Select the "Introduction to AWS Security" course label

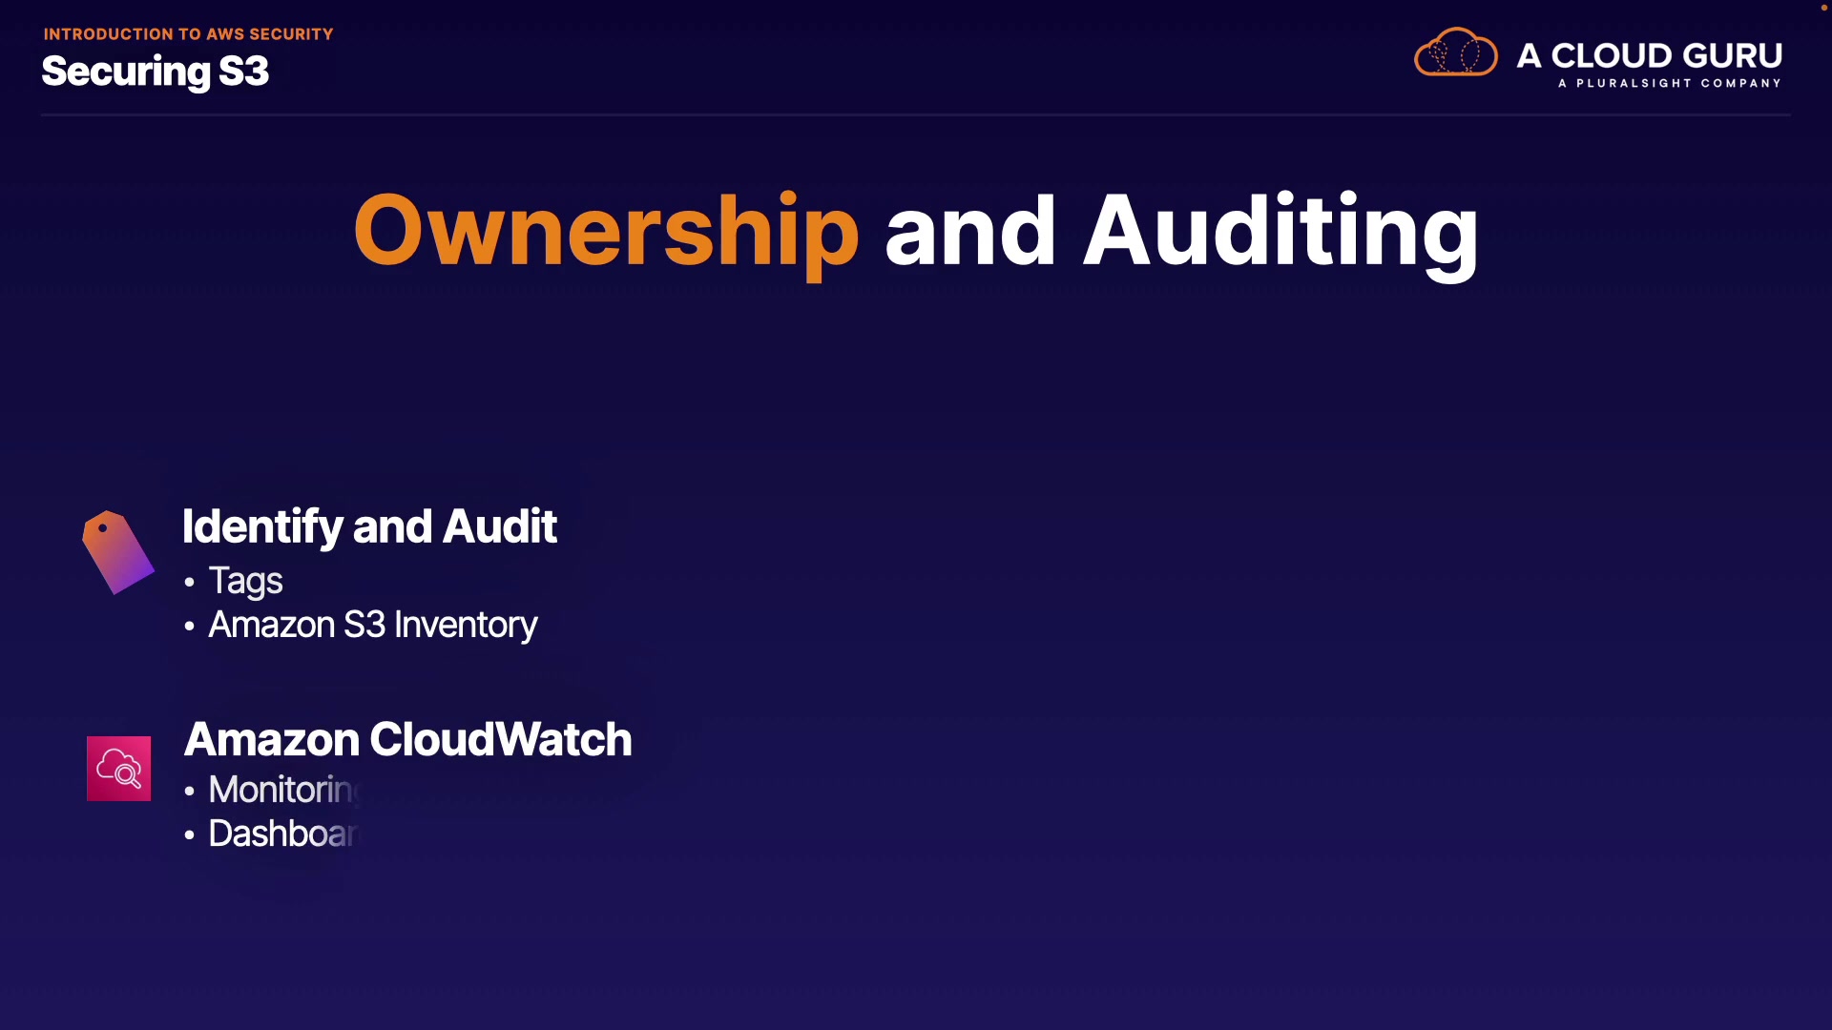[x=188, y=34]
